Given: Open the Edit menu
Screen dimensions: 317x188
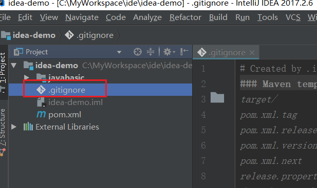Looking at the screenshot, I should [25, 17].
